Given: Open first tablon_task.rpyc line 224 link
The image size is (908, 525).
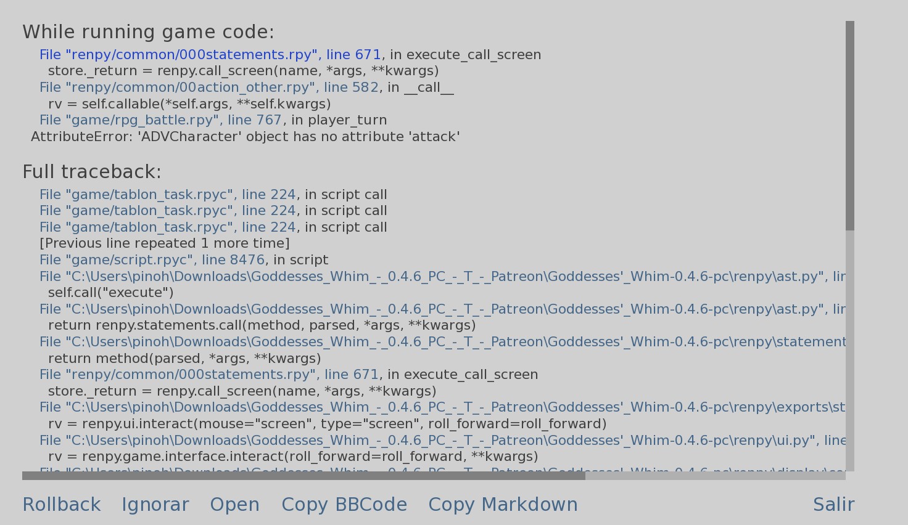Looking at the screenshot, I should pos(168,195).
